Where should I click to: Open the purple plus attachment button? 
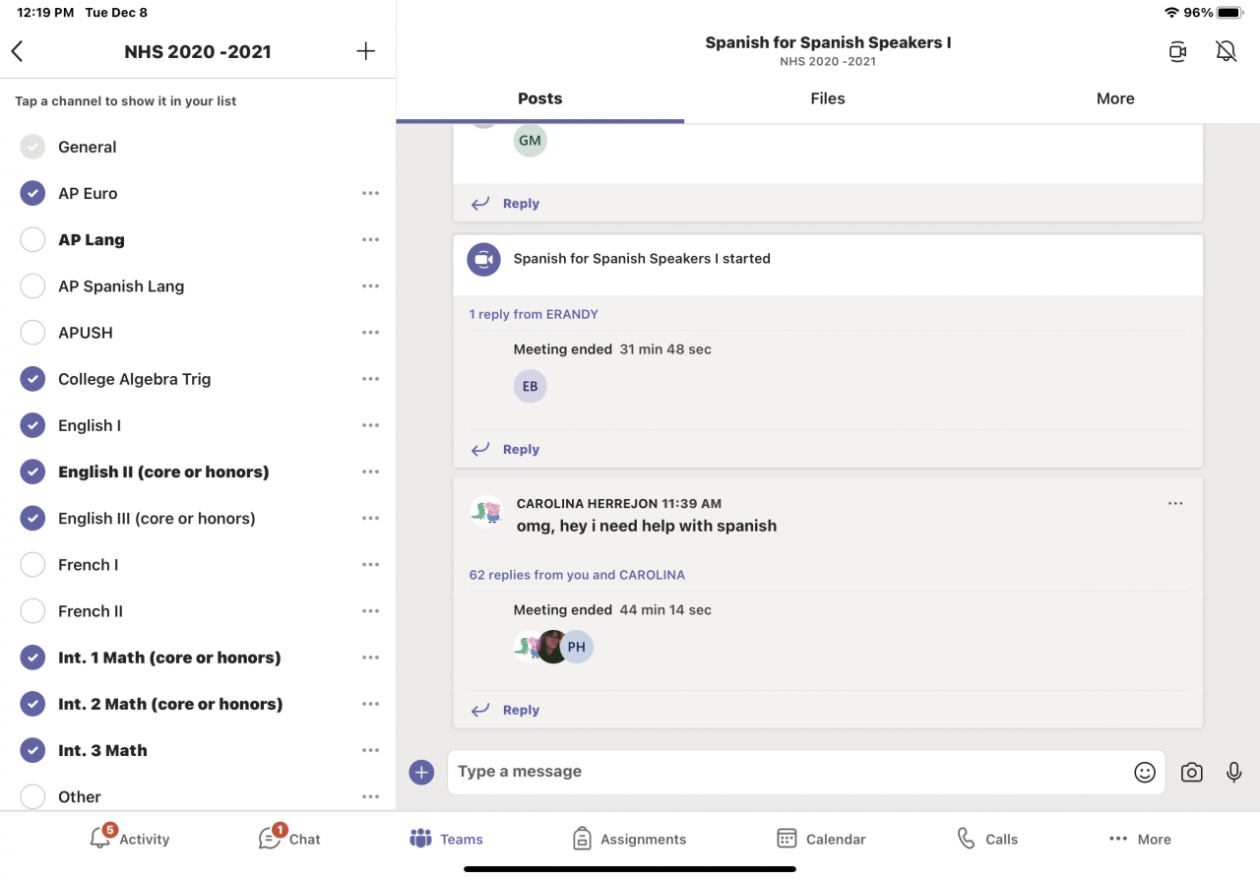[421, 773]
